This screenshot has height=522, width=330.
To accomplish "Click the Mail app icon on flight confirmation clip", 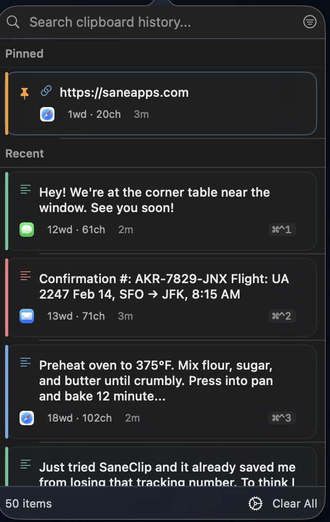I will pyautogui.click(x=27, y=316).
